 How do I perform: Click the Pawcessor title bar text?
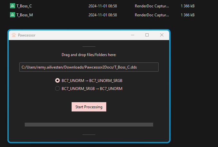pyautogui.click(x=27, y=35)
